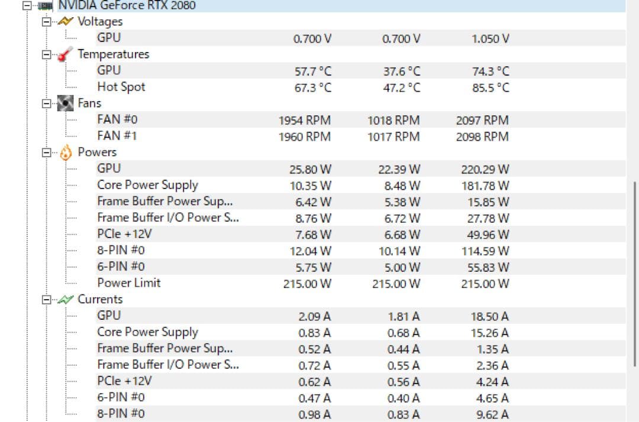
Task: Click the 4.65 A 6-PIN current value
Action: [492, 398]
